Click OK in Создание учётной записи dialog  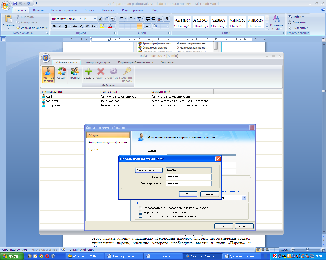coord(224,226)
